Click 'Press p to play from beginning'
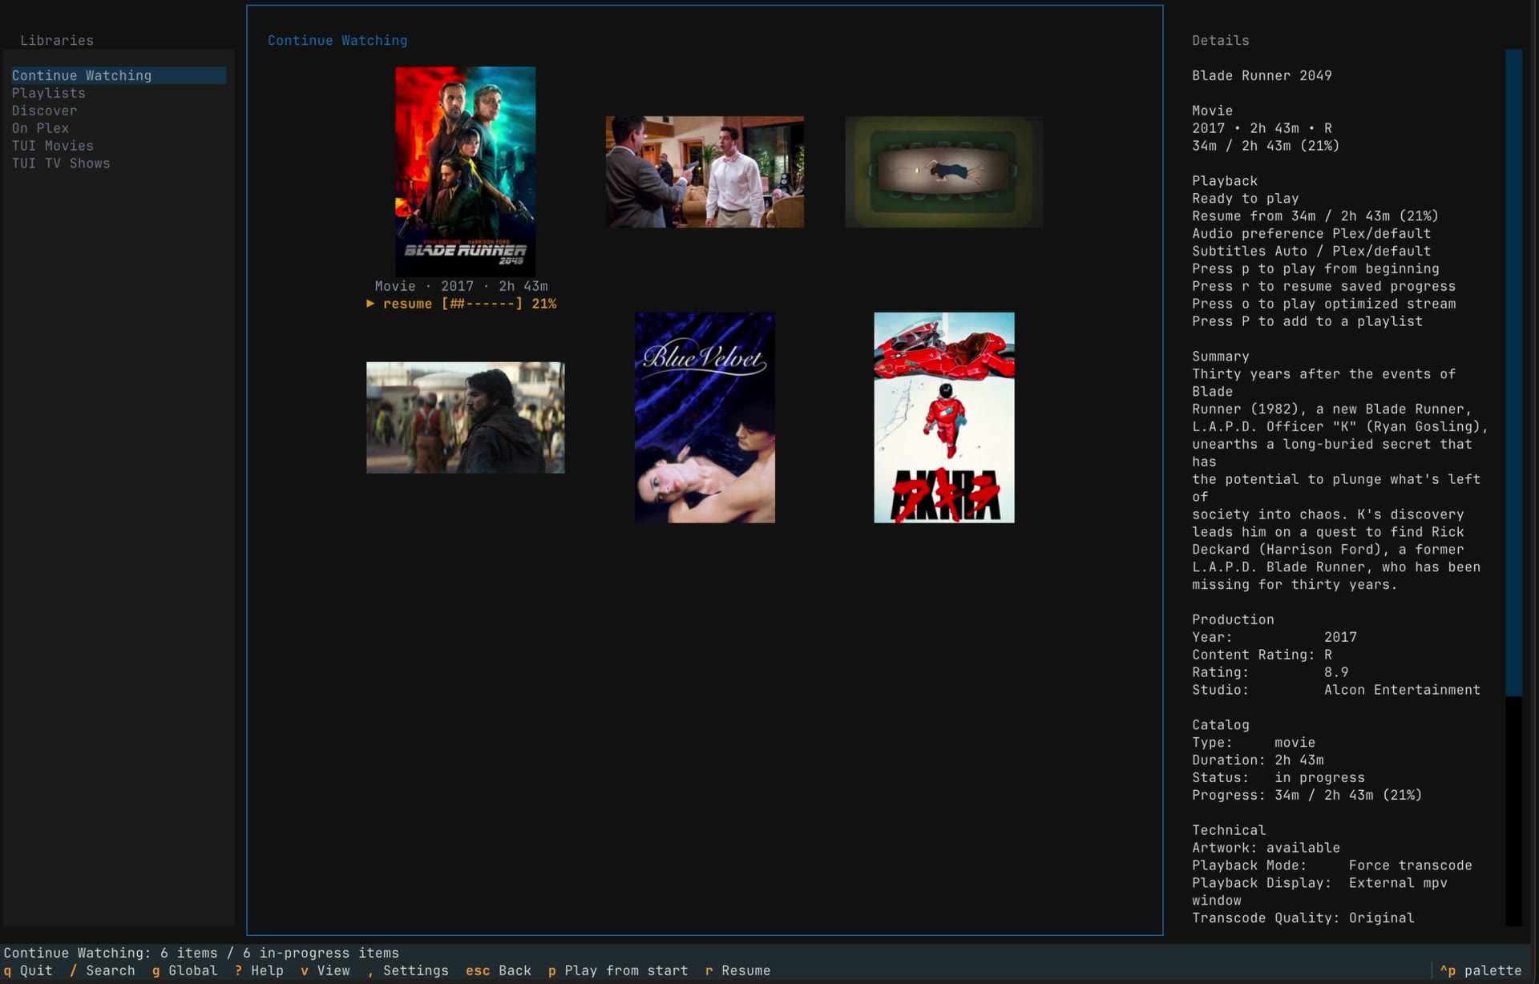The image size is (1539, 984). click(x=1315, y=268)
